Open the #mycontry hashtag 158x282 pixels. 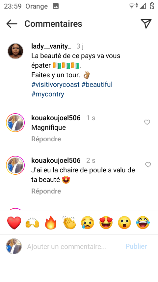pyautogui.click(x=48, y=94)
